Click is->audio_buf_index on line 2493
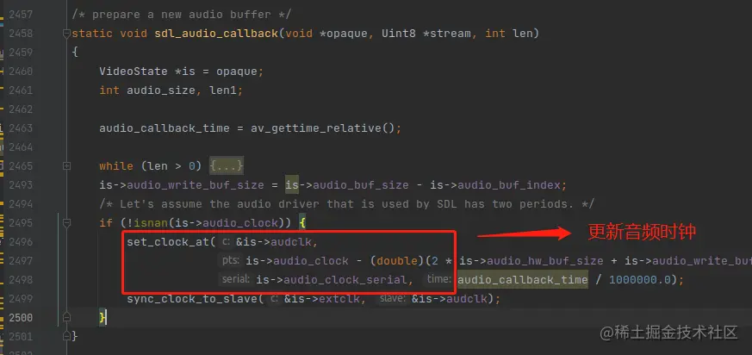 point(495,184)
